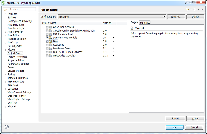
Task: Click the Save As... button
Action: 176,17
